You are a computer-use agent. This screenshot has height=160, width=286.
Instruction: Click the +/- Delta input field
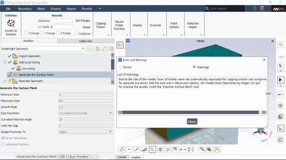(x=62, y=27)
